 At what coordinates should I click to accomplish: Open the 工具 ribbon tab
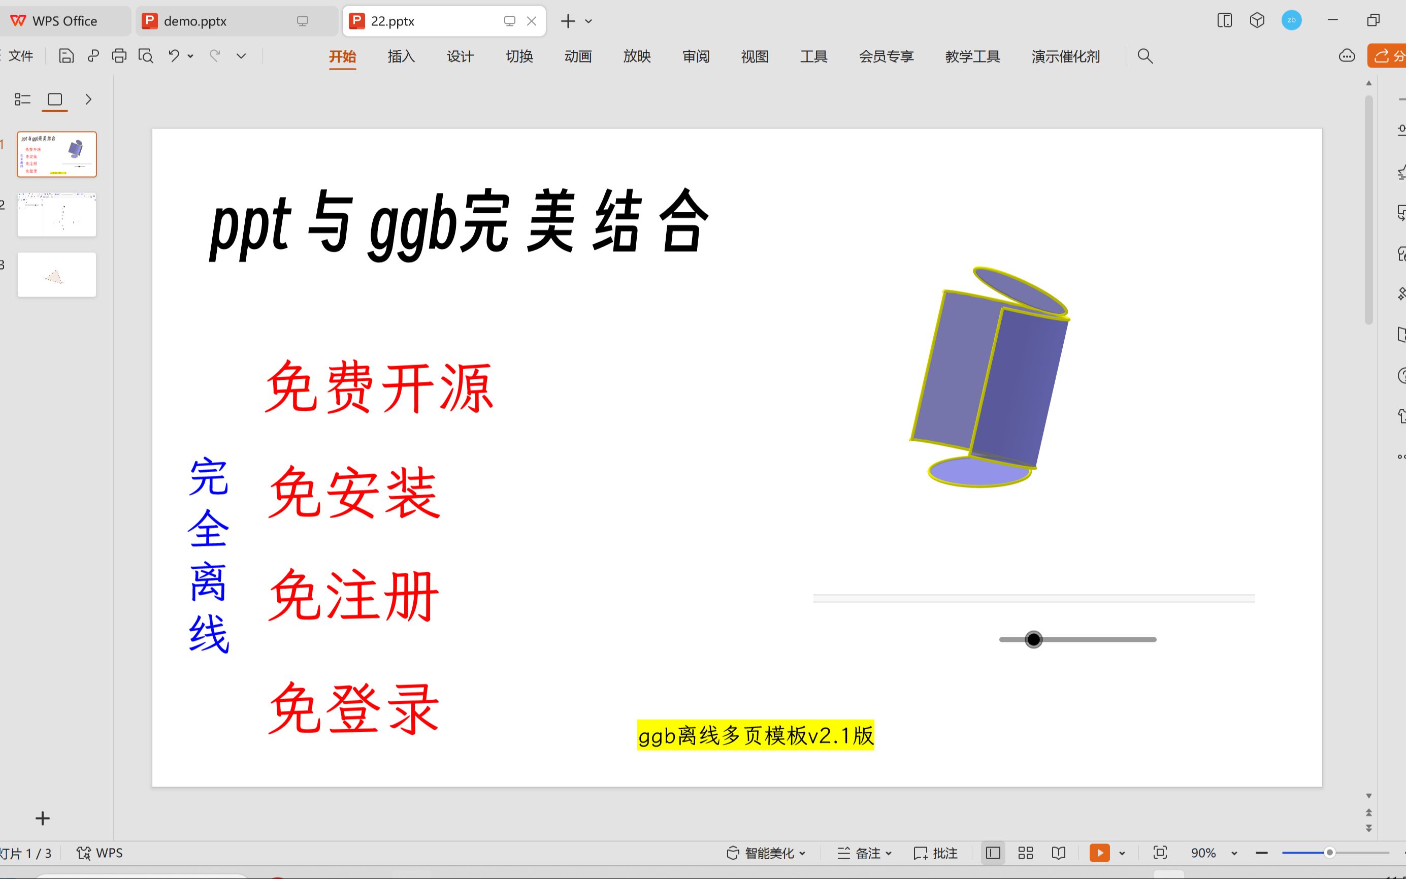coord(813,56)
